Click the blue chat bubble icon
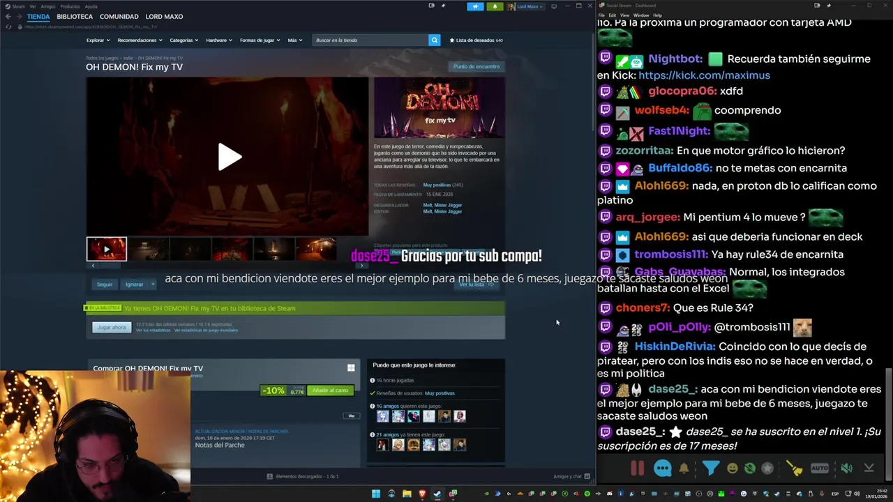This screenshot has height=502, width=893. [x=663, y=469]
